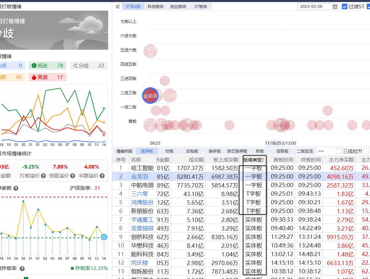Open stock link 金龙羽 in table
The width and height of the screenshot is (370, 279).
coord(140,176)
